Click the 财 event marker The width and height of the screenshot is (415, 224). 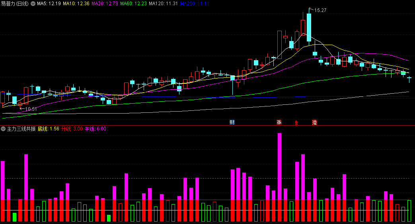pos(232,122)
